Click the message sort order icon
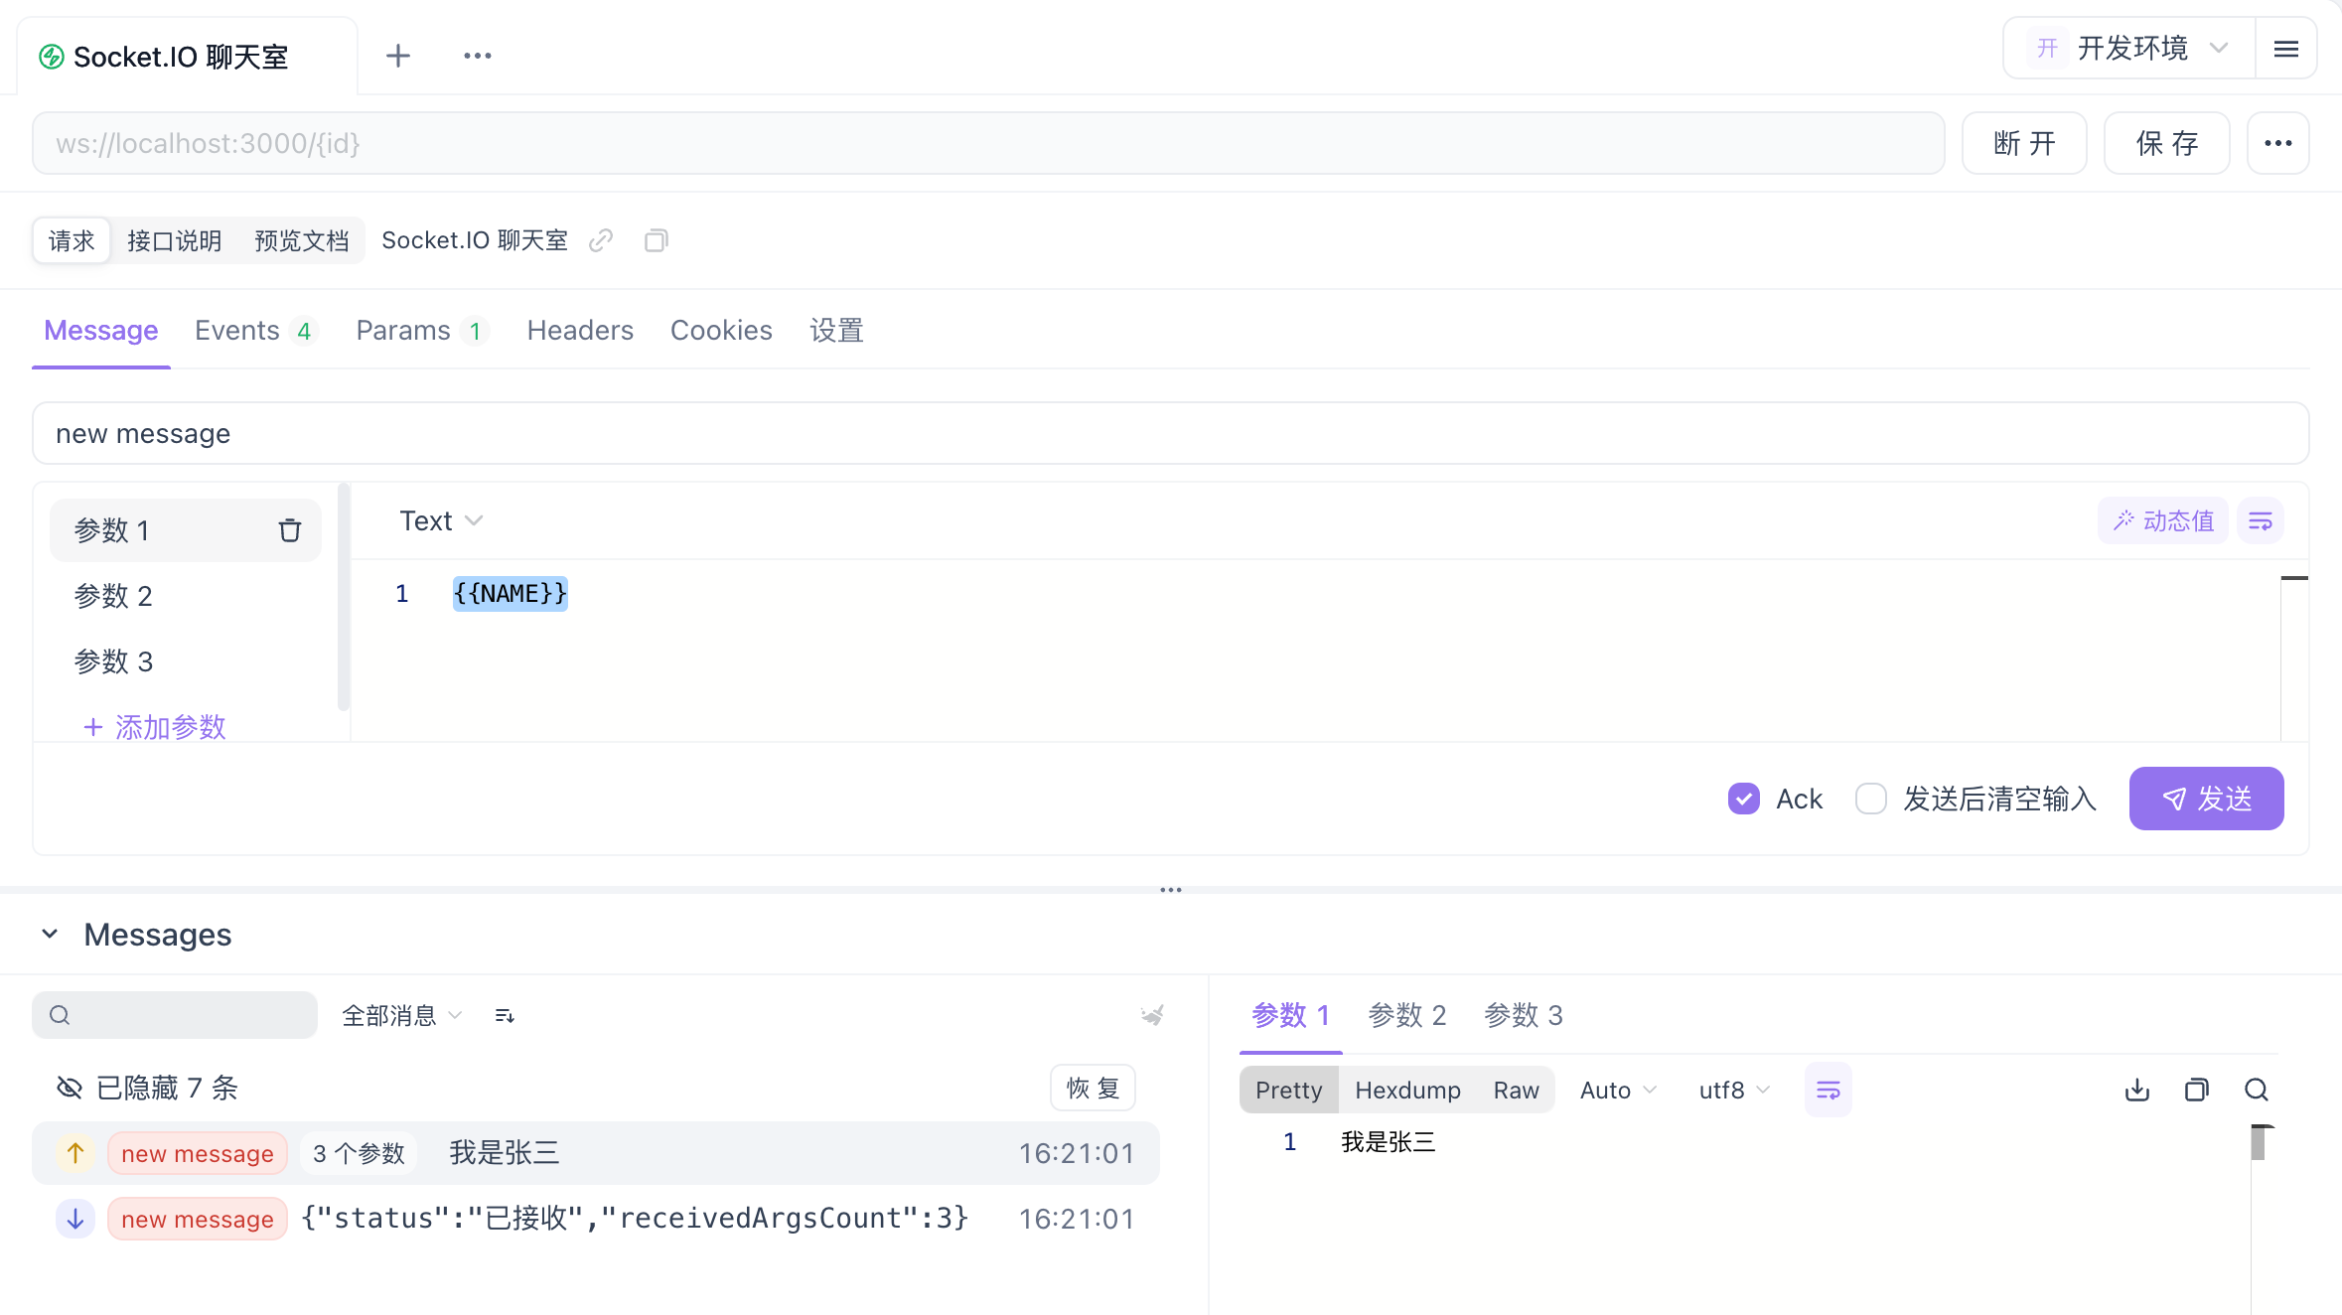 505,1015
